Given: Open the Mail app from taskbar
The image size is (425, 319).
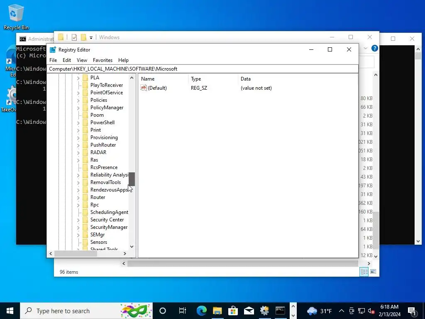Looking at the screenshot, I should [249, 311].
